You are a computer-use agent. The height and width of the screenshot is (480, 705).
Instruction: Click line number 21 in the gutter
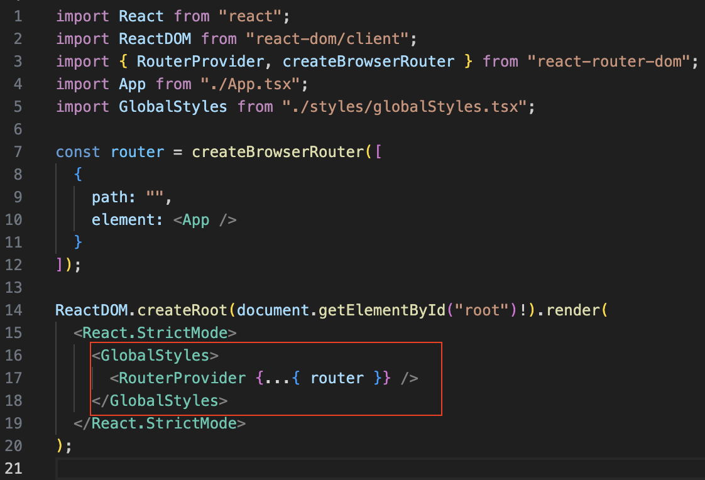[x=13, y=469]
